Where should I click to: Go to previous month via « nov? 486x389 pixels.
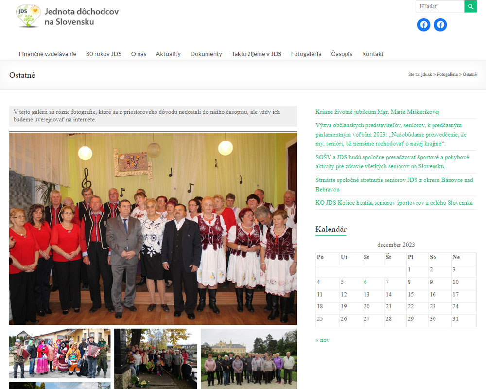click(322, 340)
